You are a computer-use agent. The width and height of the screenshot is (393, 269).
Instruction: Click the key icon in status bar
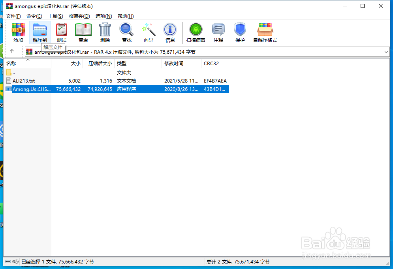15,261
